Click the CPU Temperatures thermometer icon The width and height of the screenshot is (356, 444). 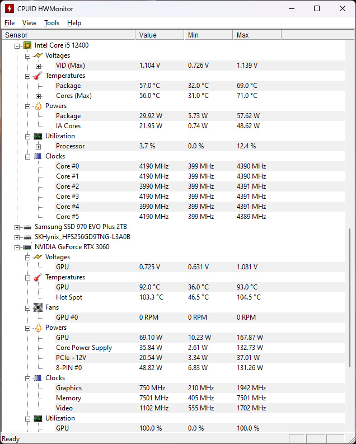point(38,76)
